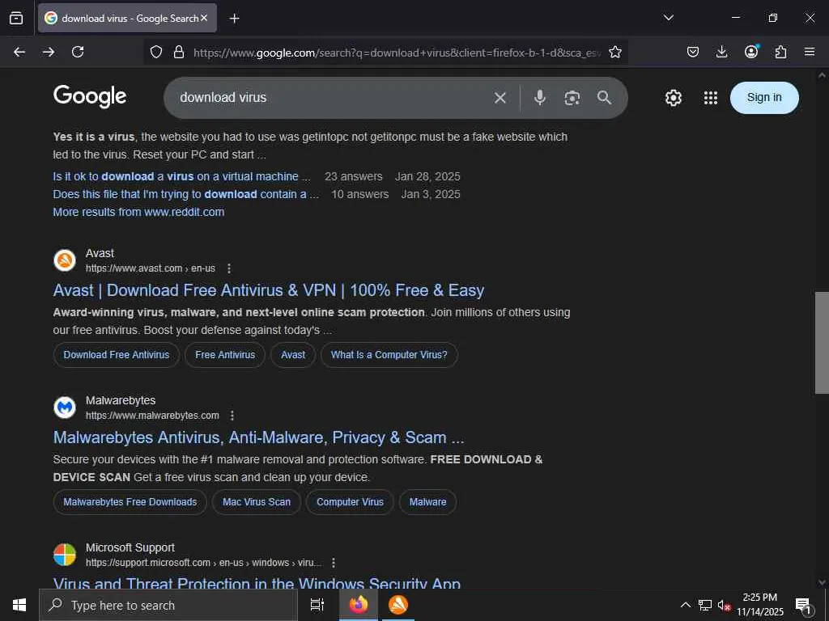This screenshot has width=829, height=621.
Task: Open the network status tray icon
Action: (x=705, y=605)
